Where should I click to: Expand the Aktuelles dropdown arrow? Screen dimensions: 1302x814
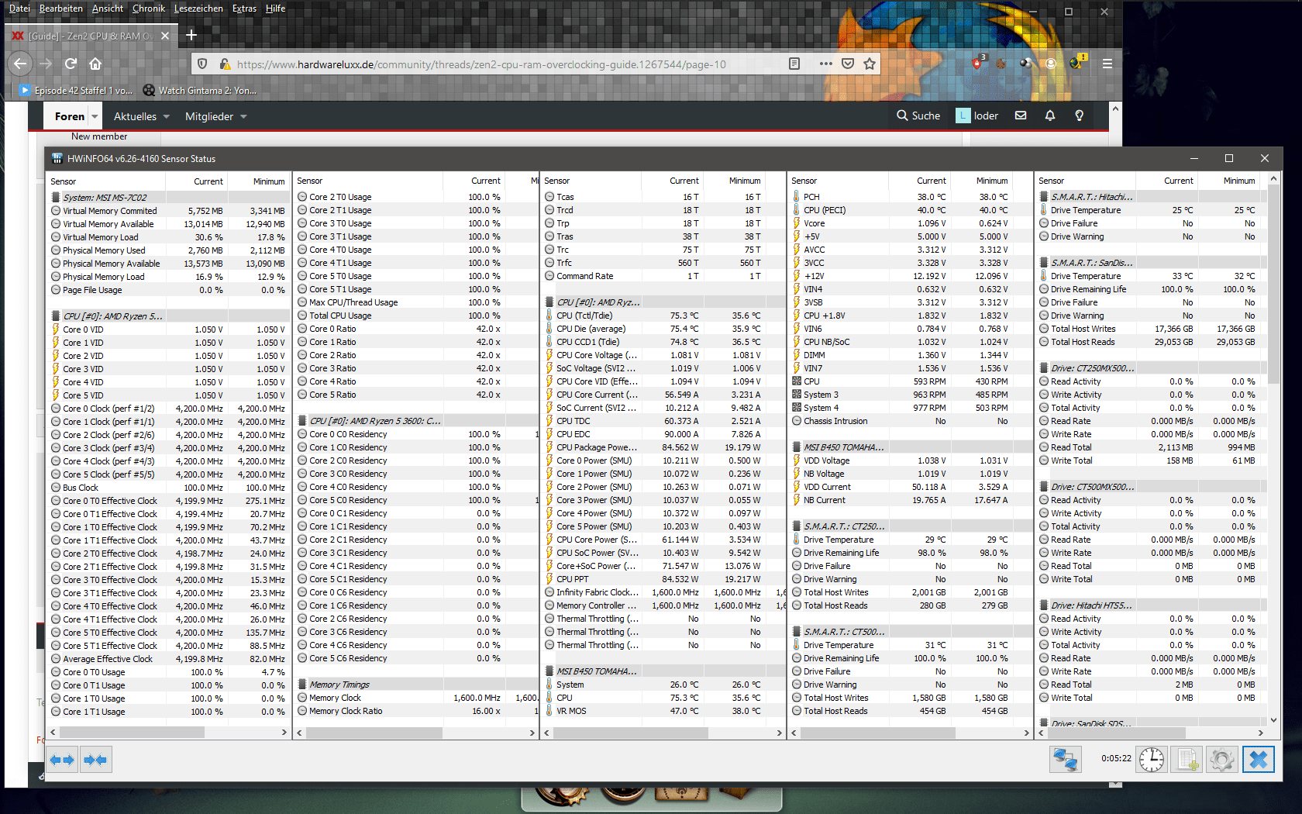pos(166,116)
